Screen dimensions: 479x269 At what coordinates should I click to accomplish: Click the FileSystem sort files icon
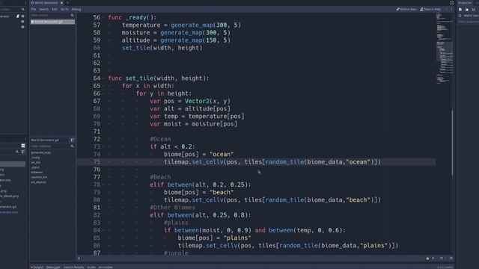tap(23, 152)
